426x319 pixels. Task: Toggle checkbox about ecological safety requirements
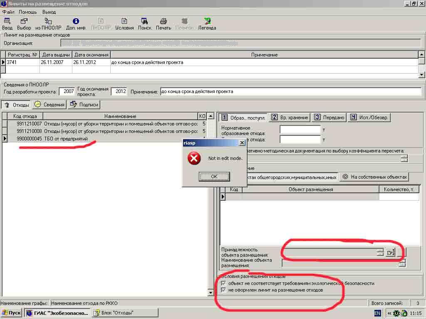224,283
